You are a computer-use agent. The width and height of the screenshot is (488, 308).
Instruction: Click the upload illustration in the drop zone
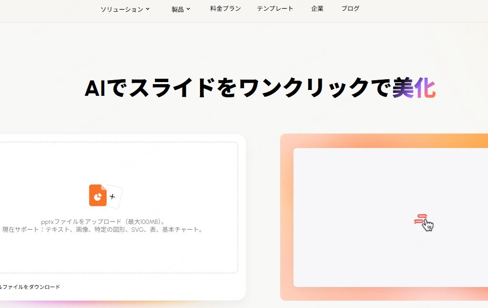pyautogui.click(x=104, y=196)
